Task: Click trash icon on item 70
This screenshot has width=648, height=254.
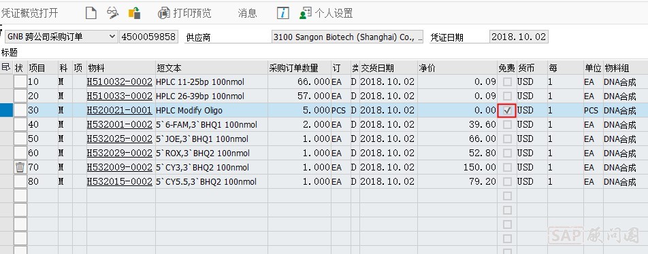Action: (x=20, y=167)
